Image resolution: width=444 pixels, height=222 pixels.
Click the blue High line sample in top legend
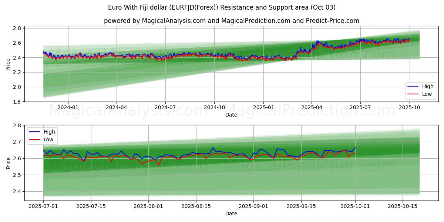point(413,86)
